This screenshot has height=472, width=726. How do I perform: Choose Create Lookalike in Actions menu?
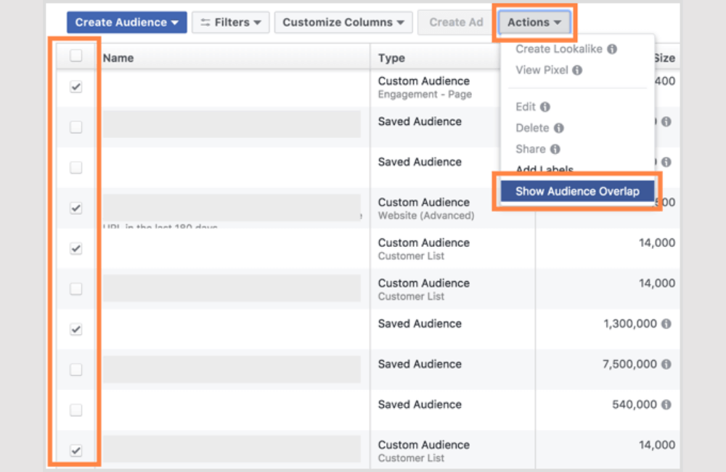coord(560,49)
